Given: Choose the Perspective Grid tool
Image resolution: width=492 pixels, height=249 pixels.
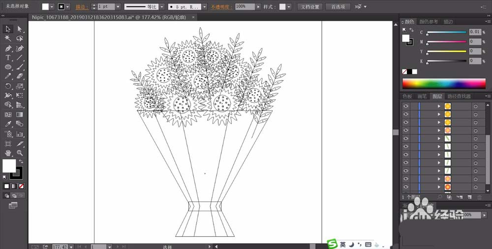Looking at the screenshot, I should [20, 105].
